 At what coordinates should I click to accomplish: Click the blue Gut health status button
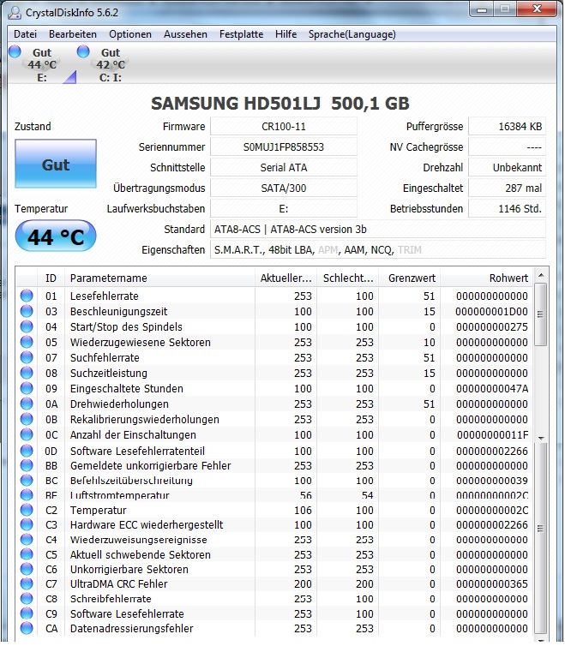56,164
